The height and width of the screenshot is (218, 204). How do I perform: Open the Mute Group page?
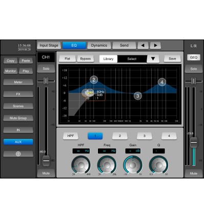point(18,118)
